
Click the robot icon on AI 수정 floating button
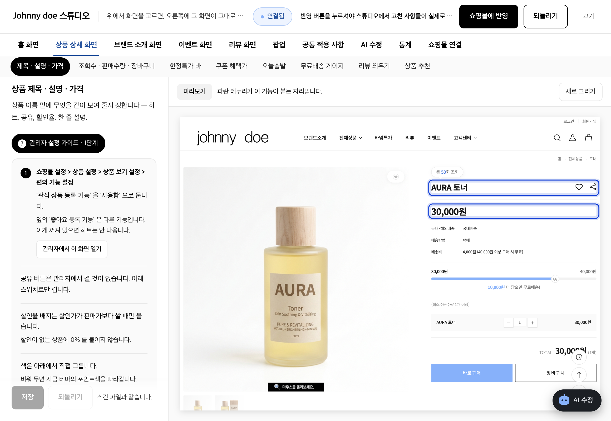coord(564,400)
